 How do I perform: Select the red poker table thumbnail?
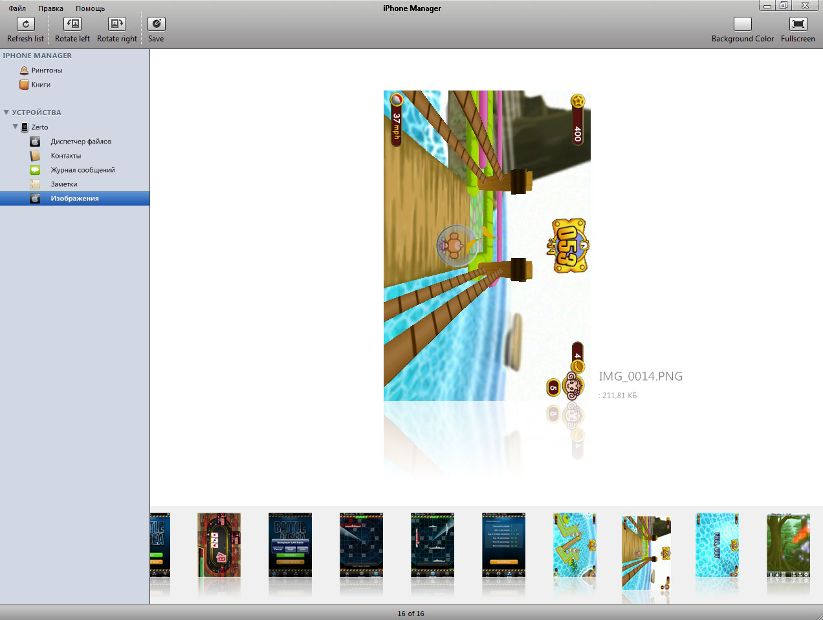click(219, 545)
